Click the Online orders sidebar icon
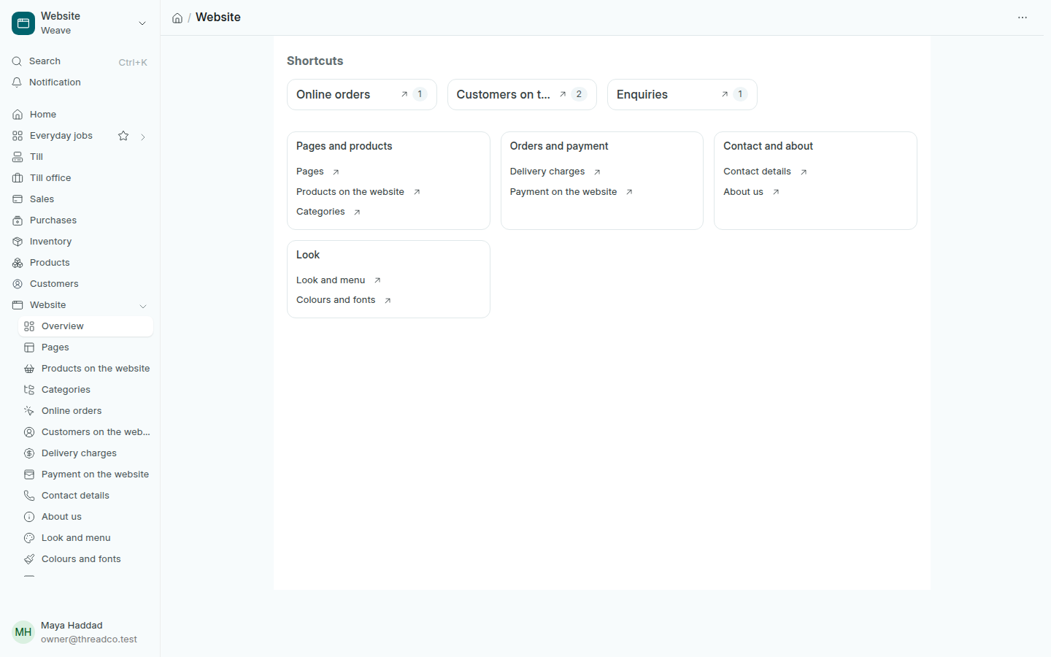 (29, 411)
